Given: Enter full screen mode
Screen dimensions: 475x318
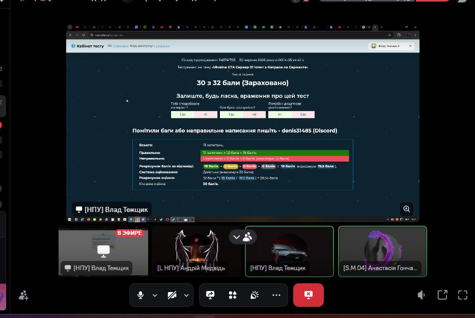Looking at the screenshot, I should tap(463, 295).
